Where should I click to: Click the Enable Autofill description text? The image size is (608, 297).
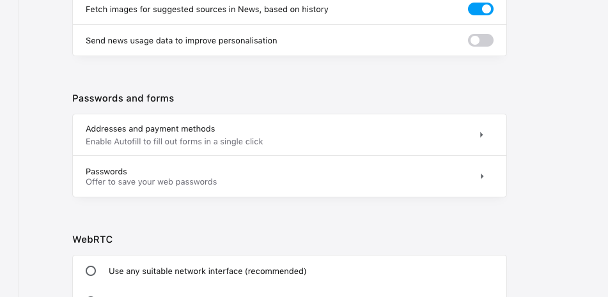click(x=174, y=142)
